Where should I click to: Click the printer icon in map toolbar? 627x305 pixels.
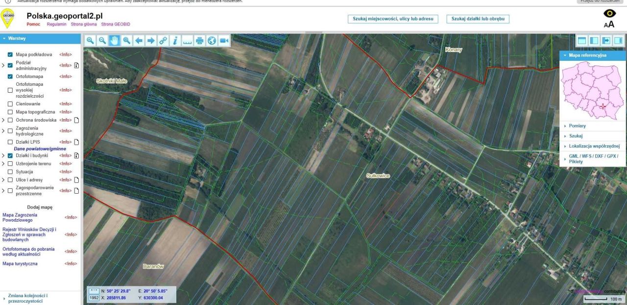[x=199, y=40]
